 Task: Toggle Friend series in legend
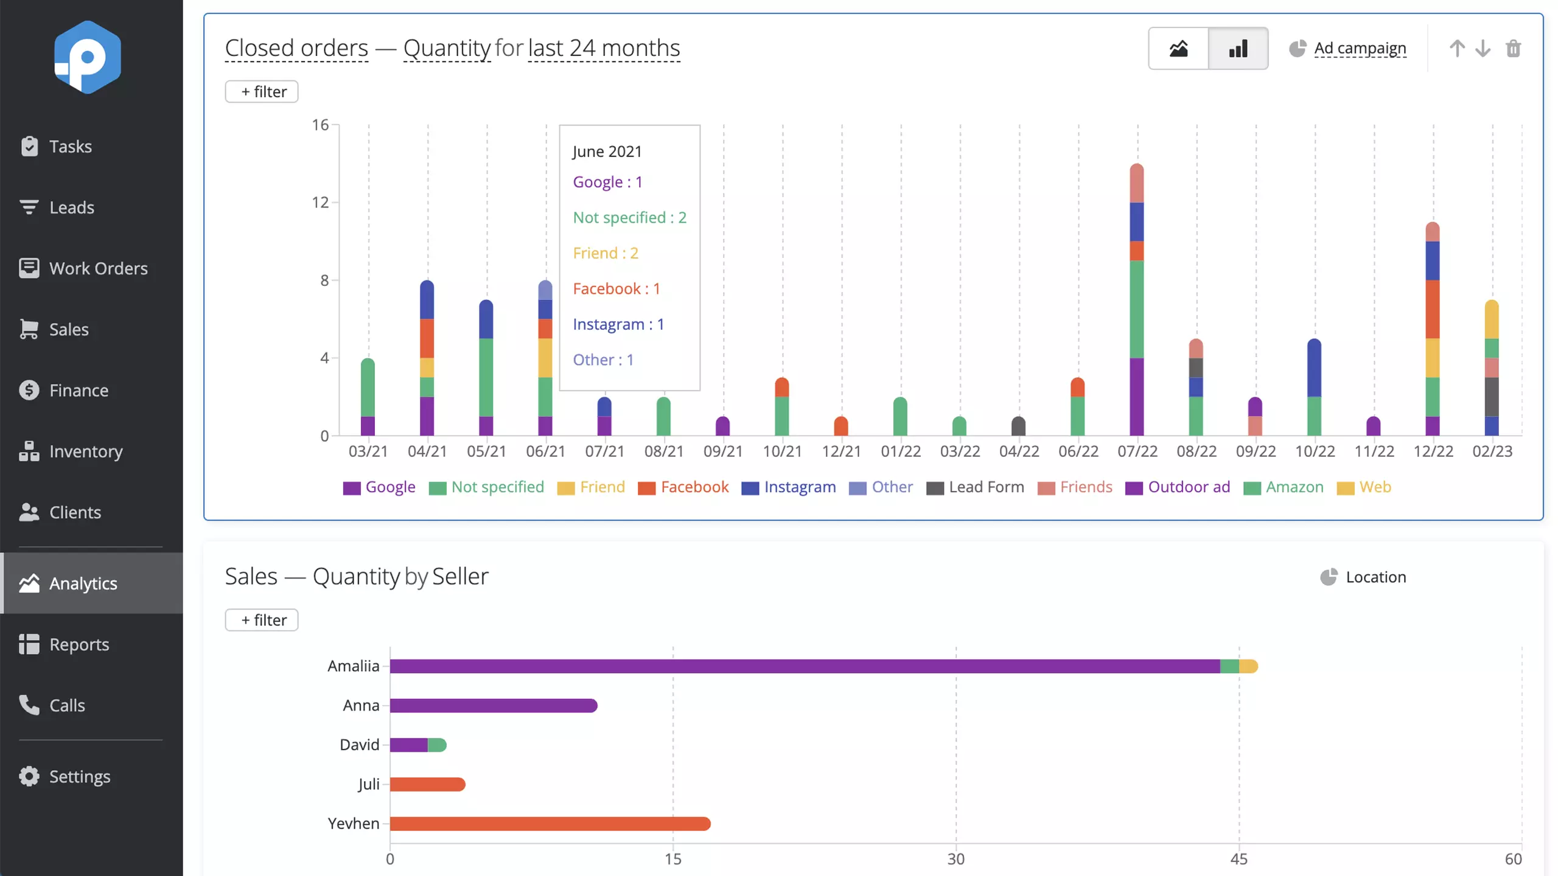point(591,487)
